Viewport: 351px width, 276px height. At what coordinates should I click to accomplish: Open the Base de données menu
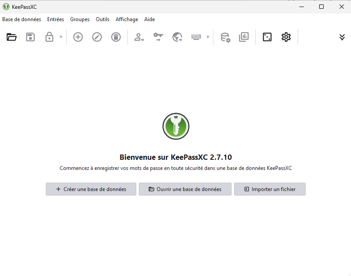(x=22, y=19)
